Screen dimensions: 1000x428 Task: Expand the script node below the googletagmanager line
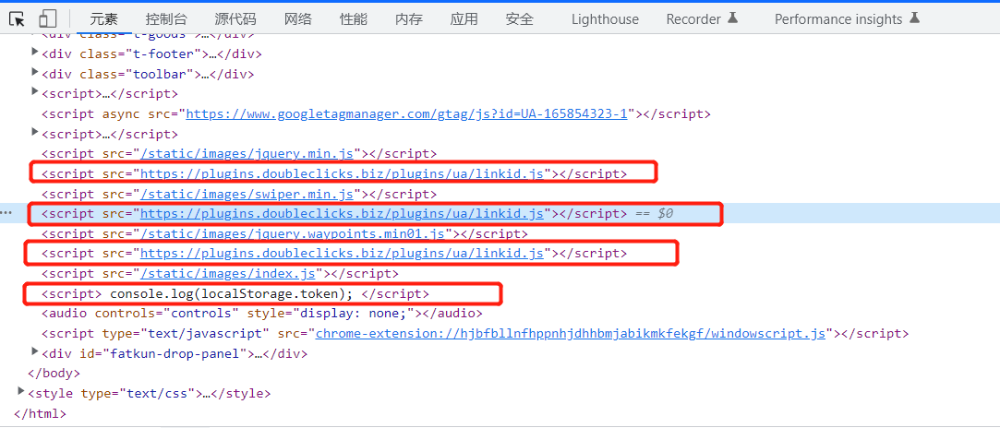click(x=35, y=133)
